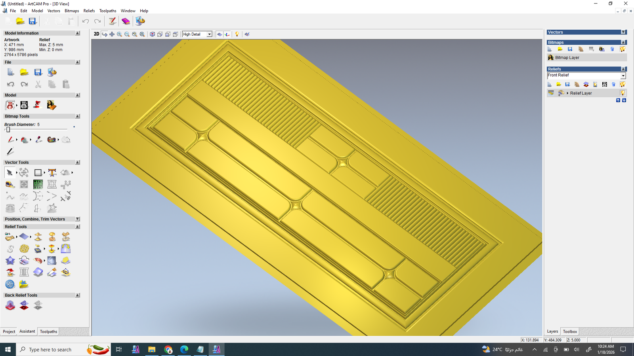This screenshot has height=356, width=634.
Task: Click the Lights and Material lamp icon
Action: pyautogui.click(x=237, y=34)
